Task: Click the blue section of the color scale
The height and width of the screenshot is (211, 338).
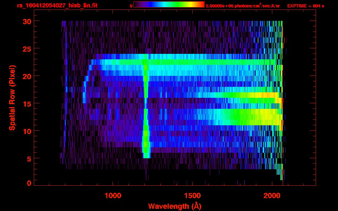Action: pos(150,5)
